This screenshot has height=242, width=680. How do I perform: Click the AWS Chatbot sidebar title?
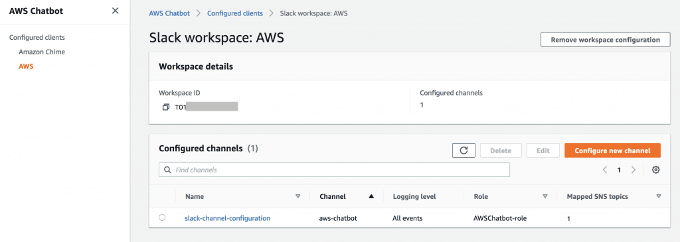click(36, 11)
